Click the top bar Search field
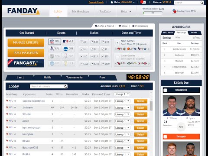Screen dimensions: 208x156 [189, 3]
